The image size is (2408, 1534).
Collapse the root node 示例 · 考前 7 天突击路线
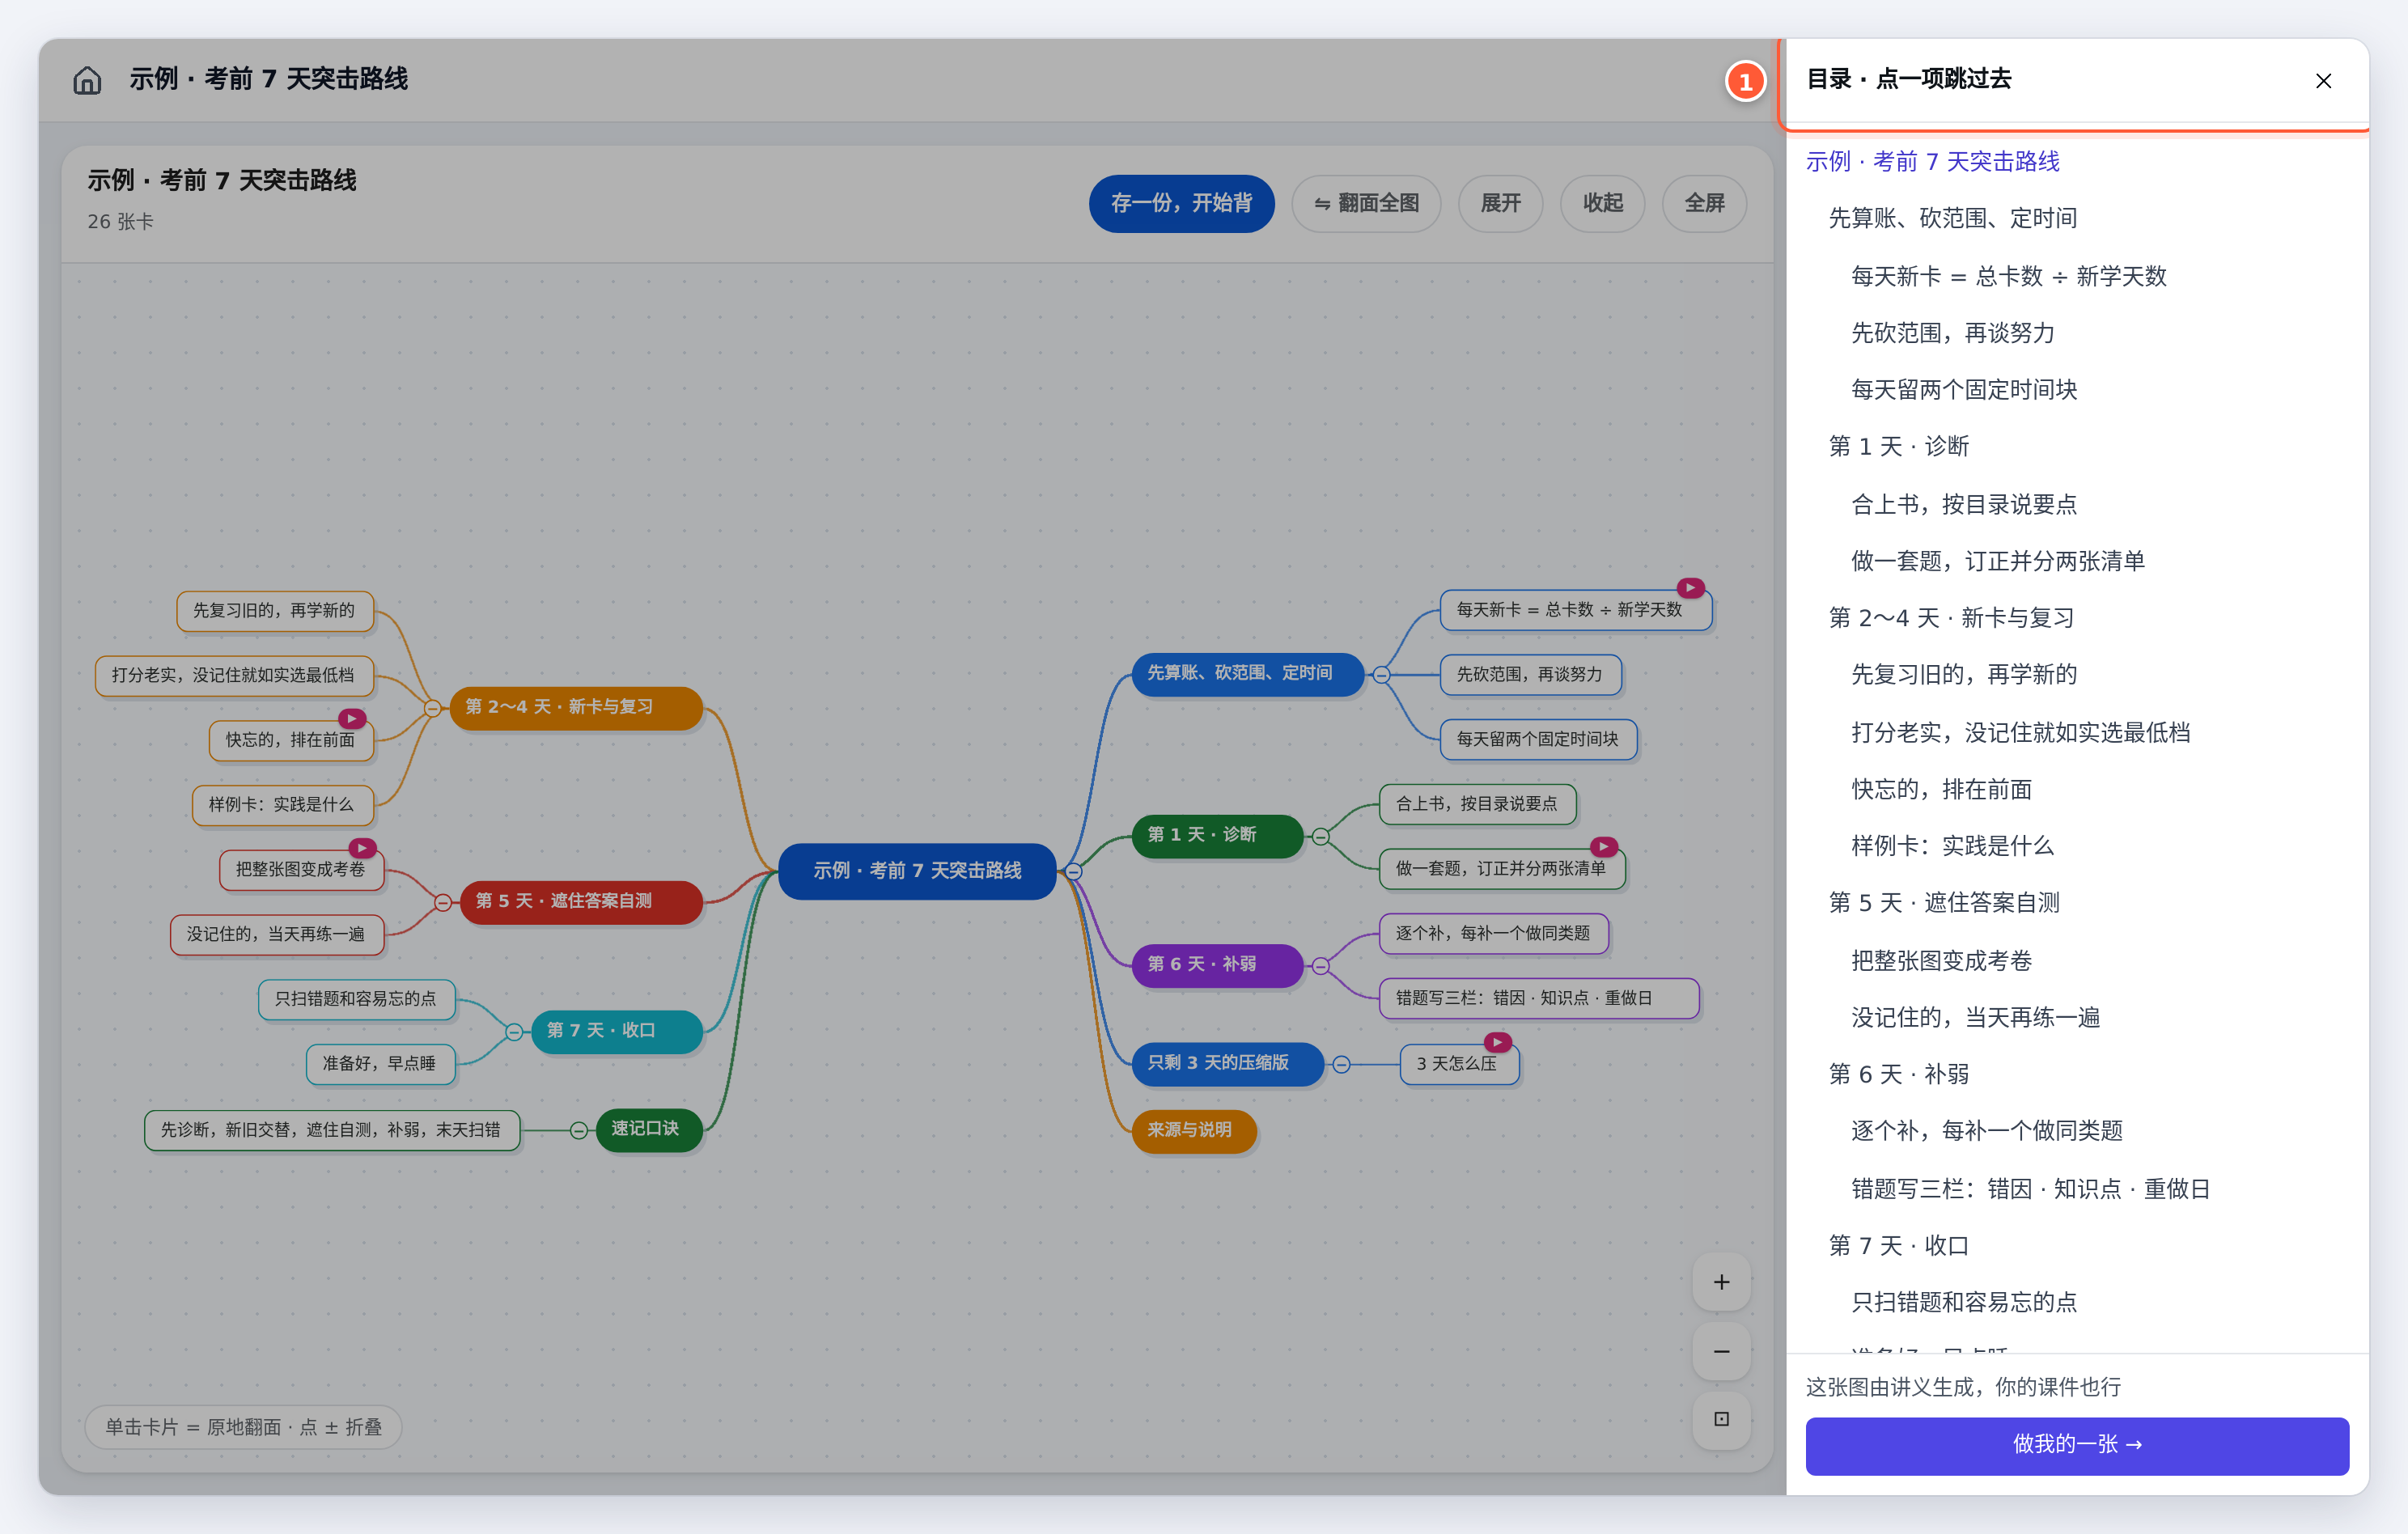pos(1073,871)
